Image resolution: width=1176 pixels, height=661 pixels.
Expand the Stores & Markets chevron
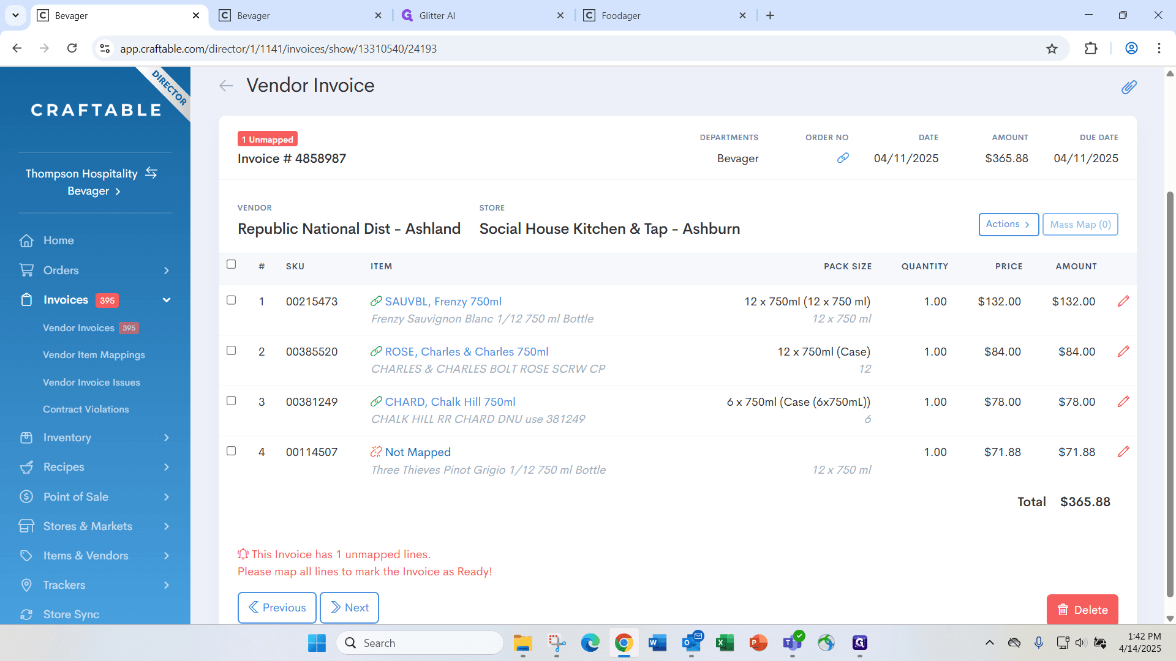166,526
